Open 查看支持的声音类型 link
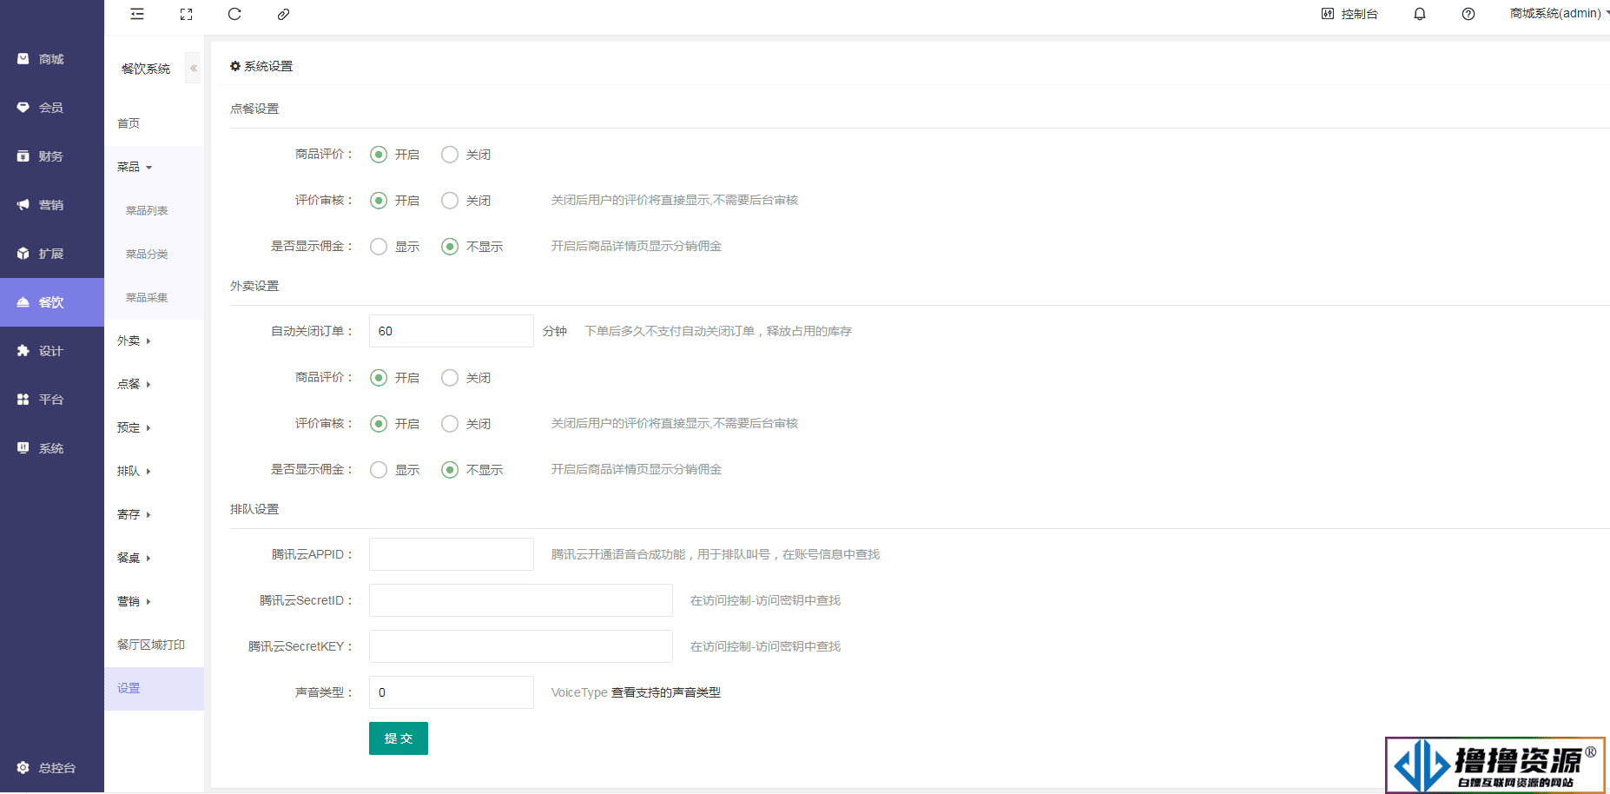Viewport: 1610px width, 794px height. coord(666,692)
